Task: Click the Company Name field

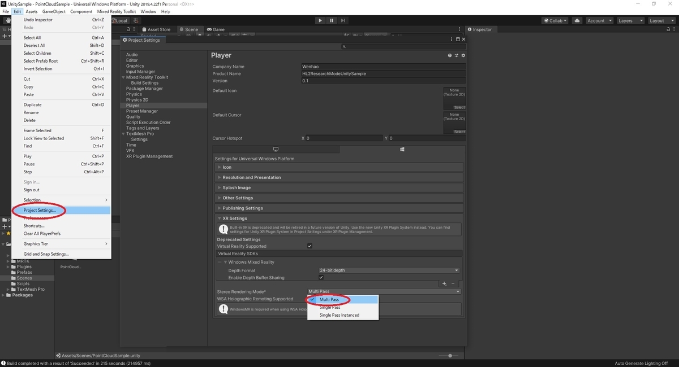Action: coord(384,67)
